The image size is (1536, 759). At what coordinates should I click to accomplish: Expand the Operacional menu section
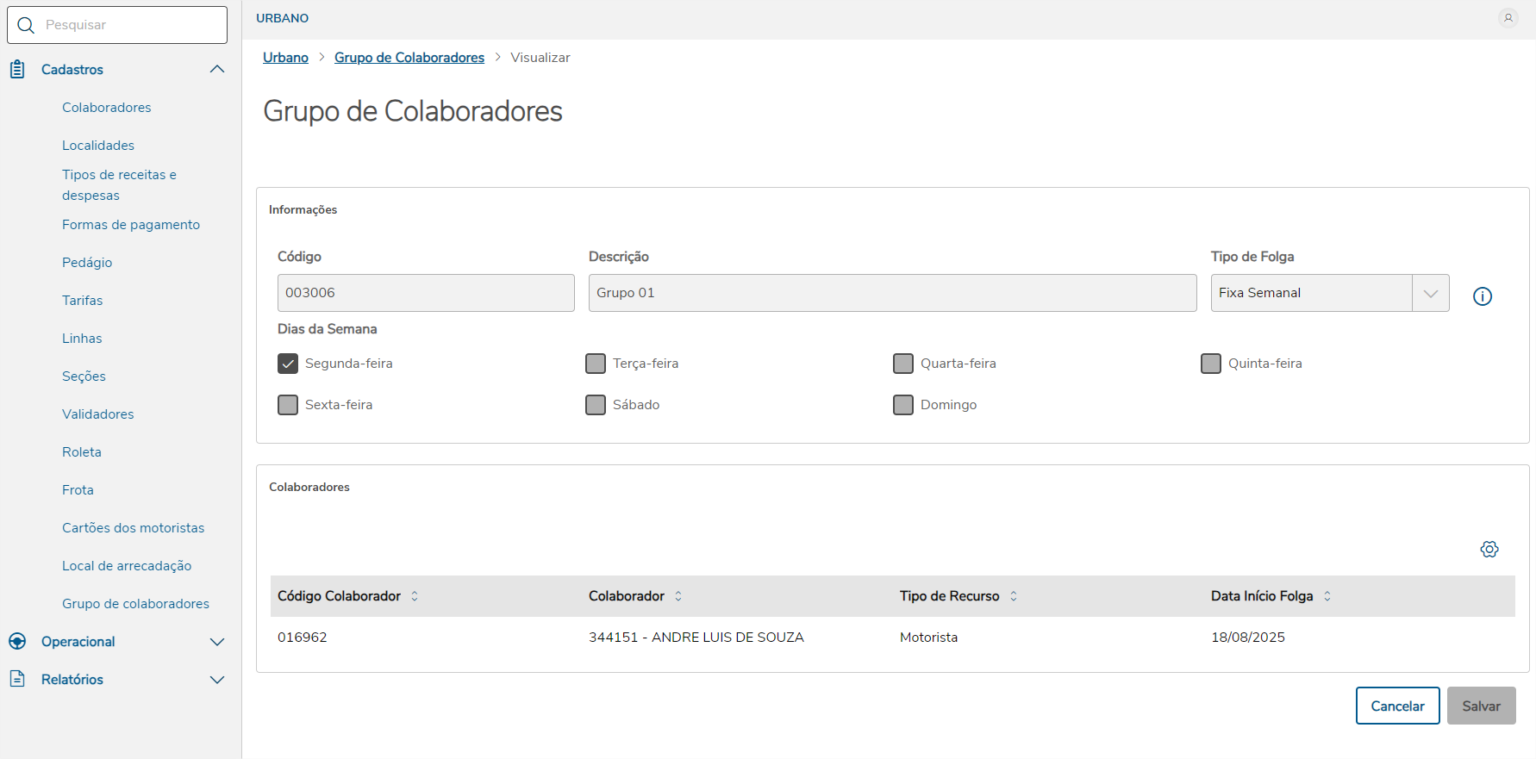click(x=217, y=642)
